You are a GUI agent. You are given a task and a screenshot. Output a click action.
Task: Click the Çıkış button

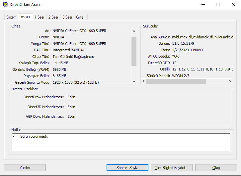(216, 168)
